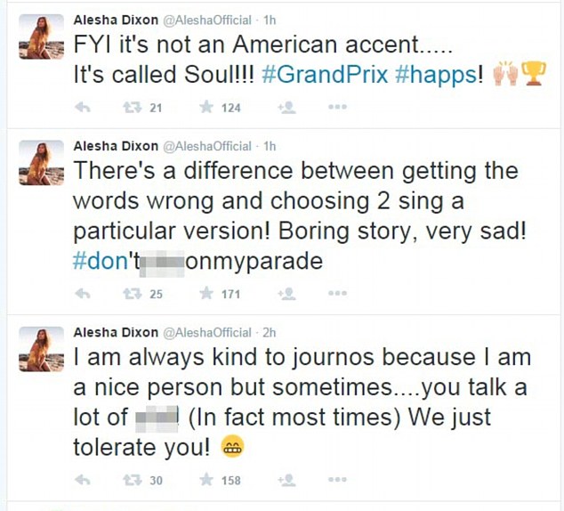Reply to the Soul accent tweet
The width and height of the screenshot is (564, 511).
click(83, 108)
